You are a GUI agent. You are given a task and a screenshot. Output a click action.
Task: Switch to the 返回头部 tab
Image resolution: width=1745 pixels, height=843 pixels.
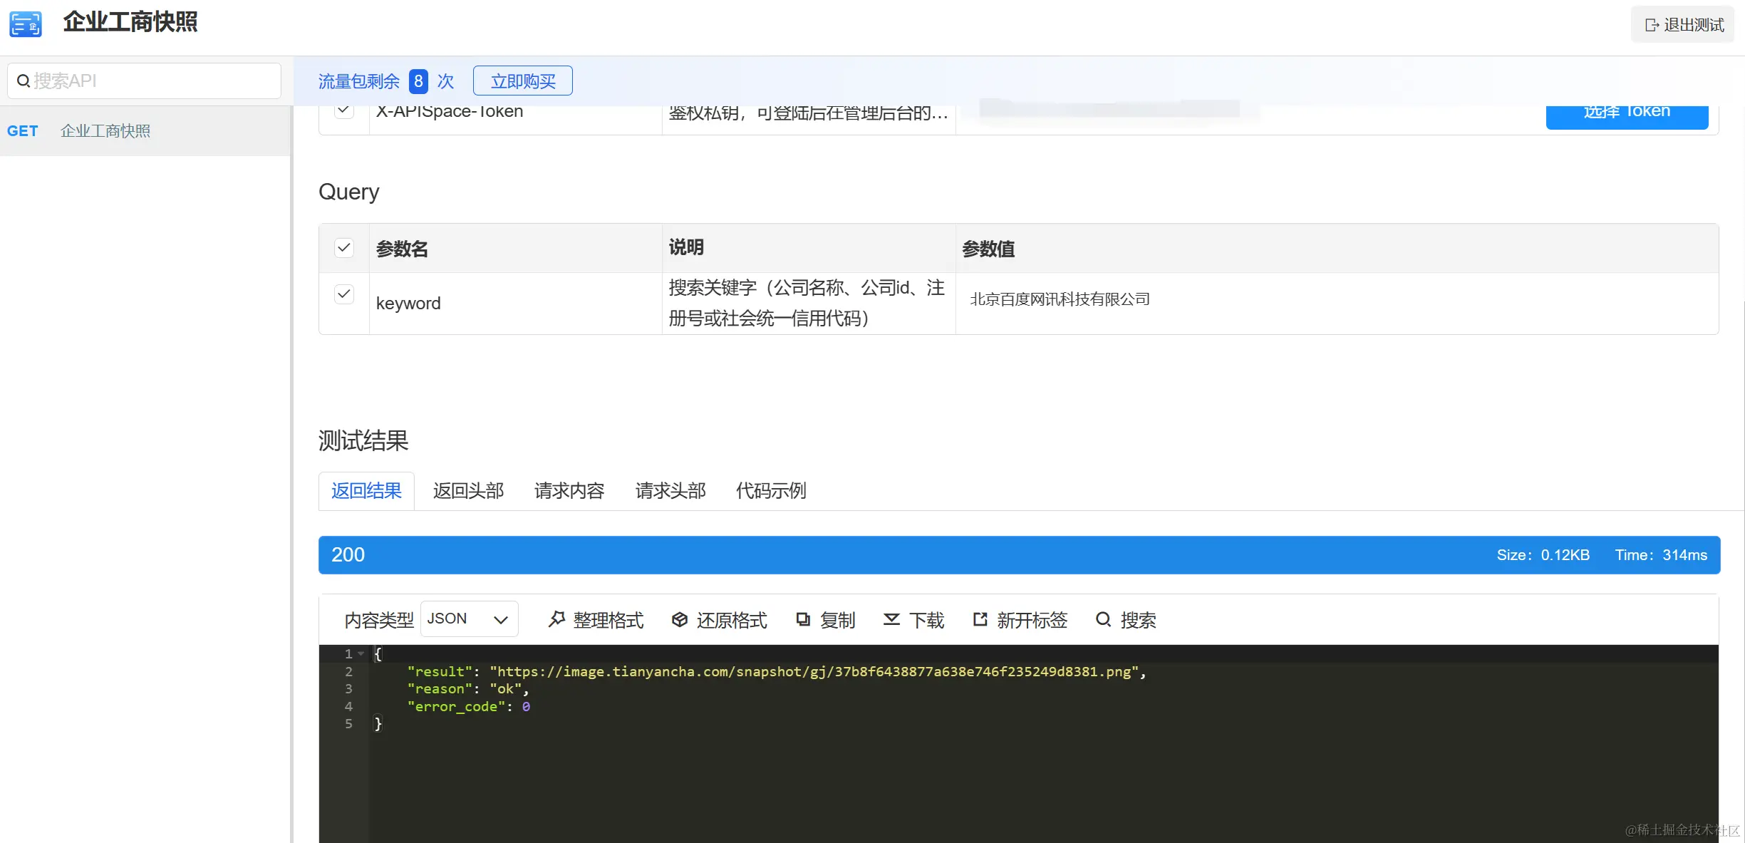coord(468,491)
